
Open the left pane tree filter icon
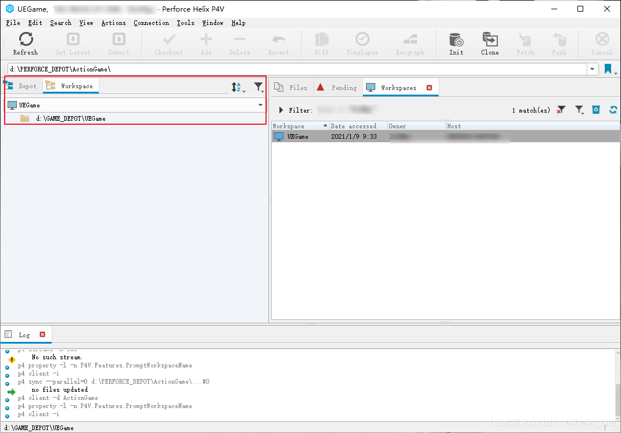pos(259,87)
